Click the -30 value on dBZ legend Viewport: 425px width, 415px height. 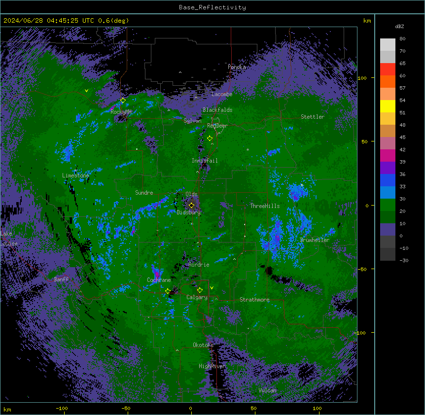pos(404,260)
